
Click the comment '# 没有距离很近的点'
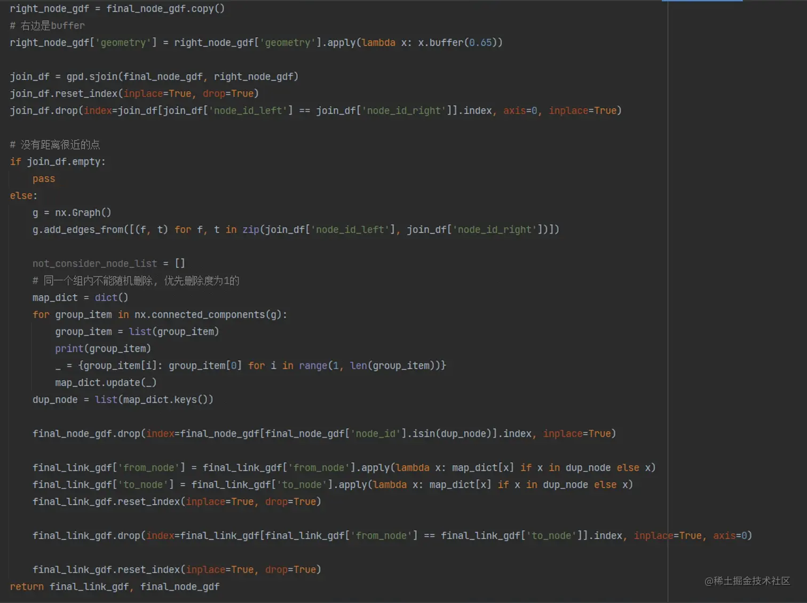55,145
